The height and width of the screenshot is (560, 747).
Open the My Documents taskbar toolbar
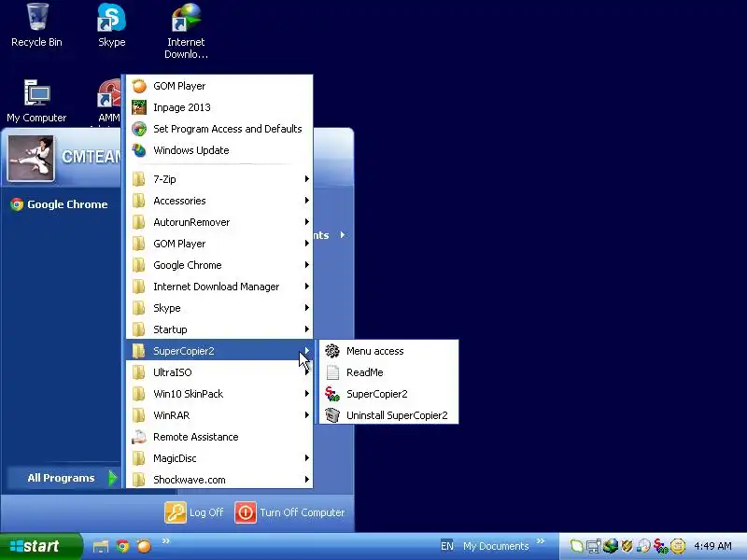(x=496, y=546)
